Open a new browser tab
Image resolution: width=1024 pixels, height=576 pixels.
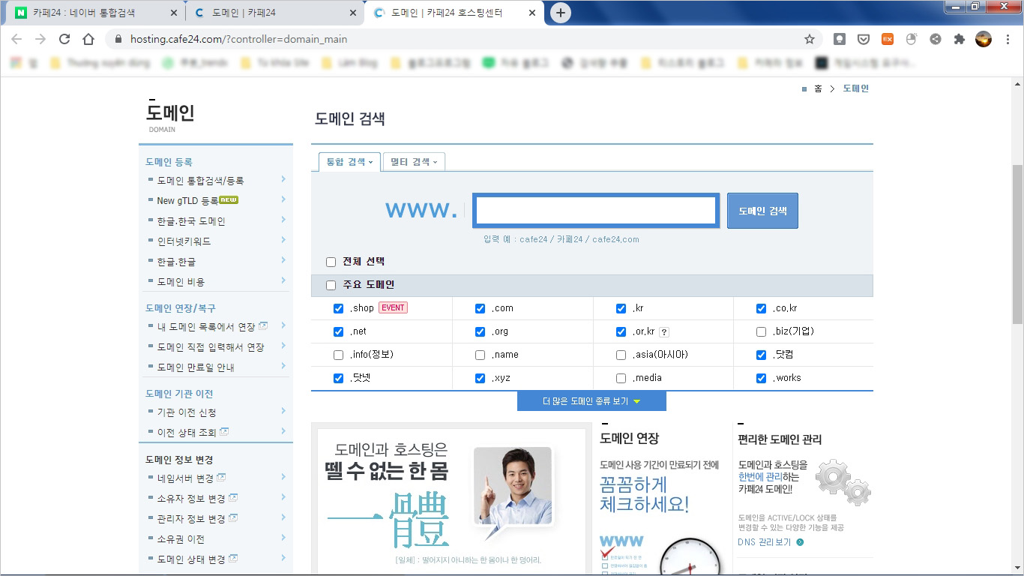(x=560, y=13)
